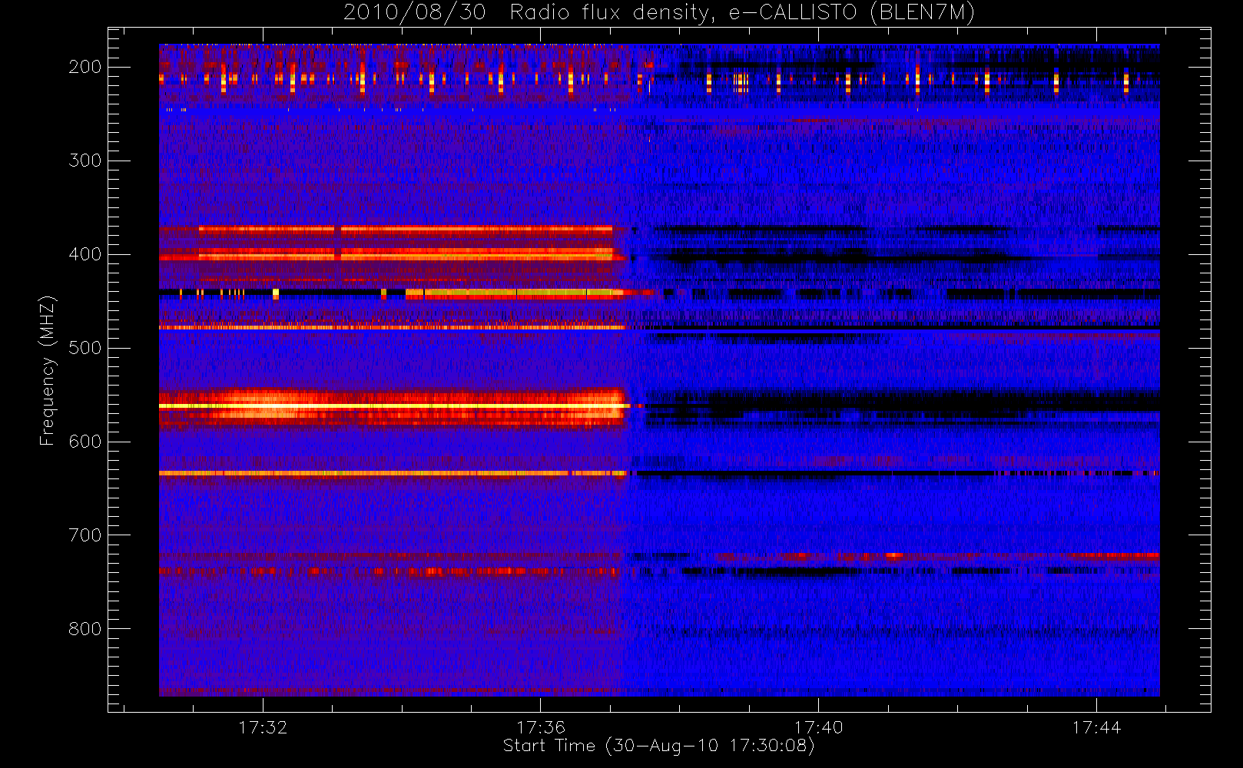Viewport: 1243px width, 768px height.
Task: Click the plot title 'Radio flux density, e-CALLISTO (BLEN7M)'
Action: (x=742, y=13)
